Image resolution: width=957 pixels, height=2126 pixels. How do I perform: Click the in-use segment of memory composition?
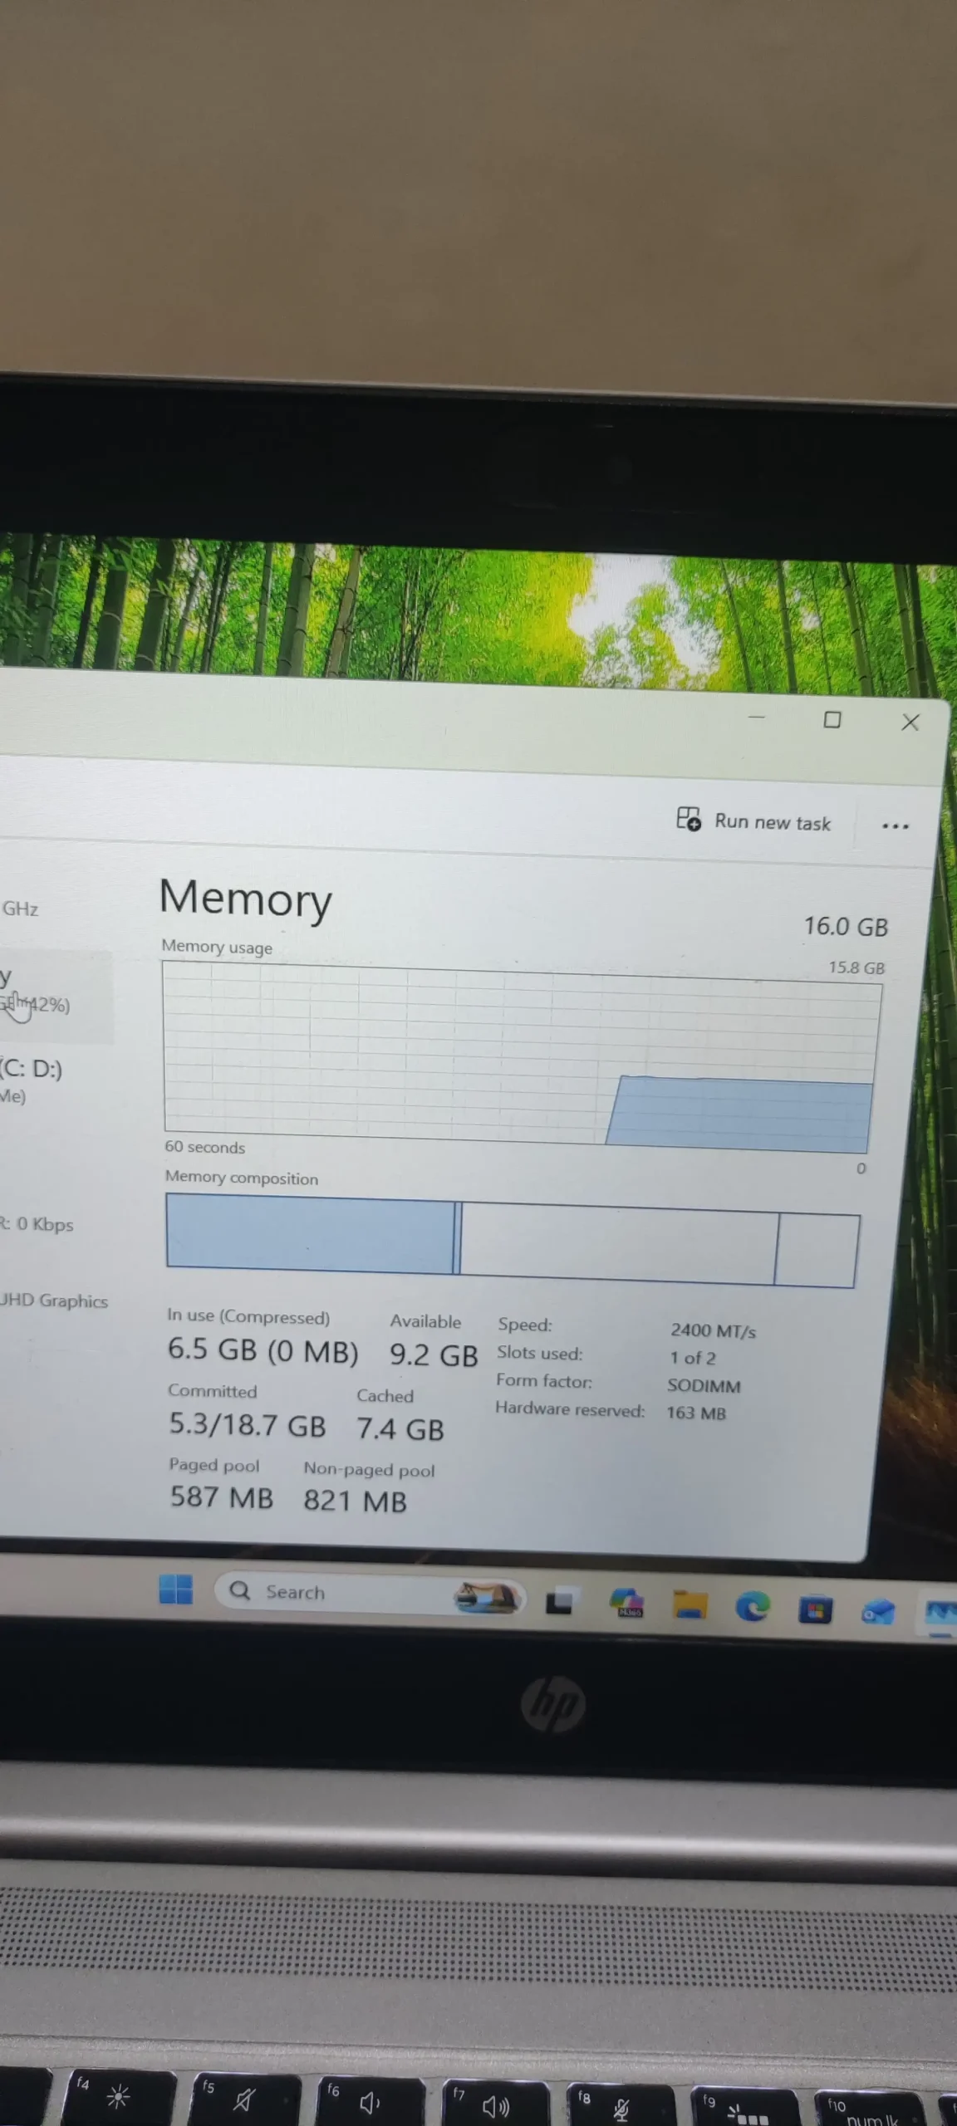309,1233
